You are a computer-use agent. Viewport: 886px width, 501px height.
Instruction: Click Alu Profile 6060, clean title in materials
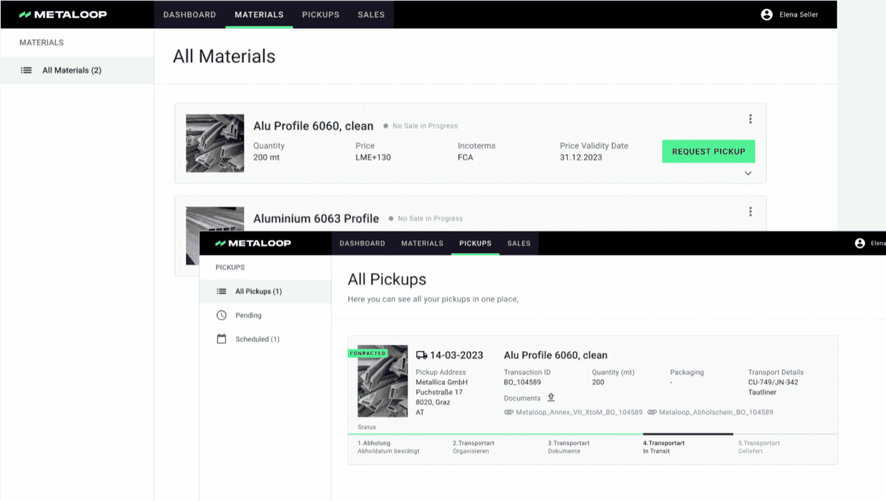point(314,126)
